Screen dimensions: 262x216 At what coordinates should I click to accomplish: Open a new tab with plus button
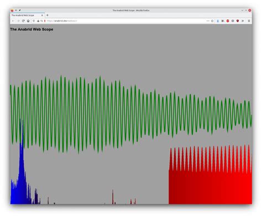coord(48,15)
